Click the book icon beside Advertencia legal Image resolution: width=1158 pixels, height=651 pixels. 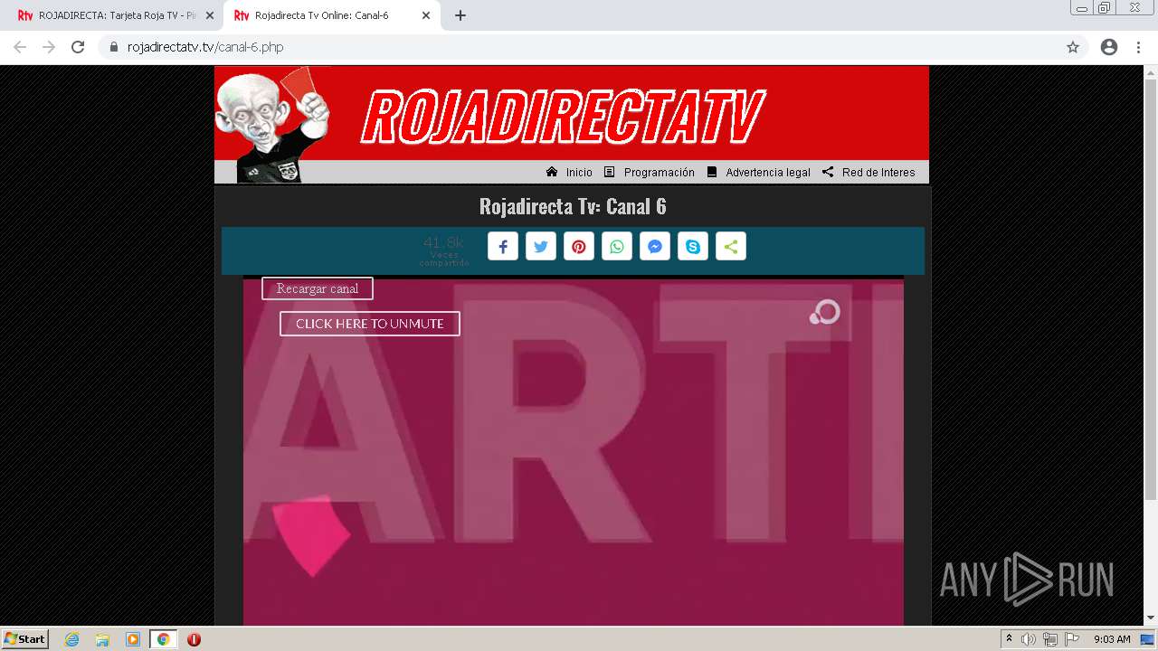click(712, 172)
